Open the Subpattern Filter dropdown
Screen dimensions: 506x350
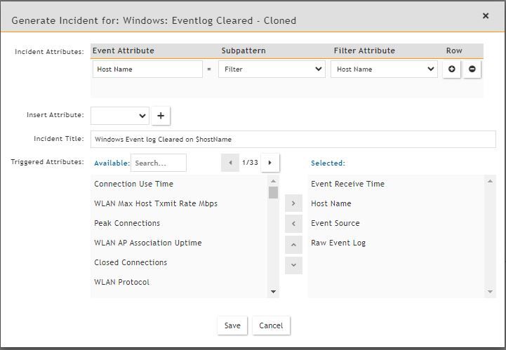point(272,69)
